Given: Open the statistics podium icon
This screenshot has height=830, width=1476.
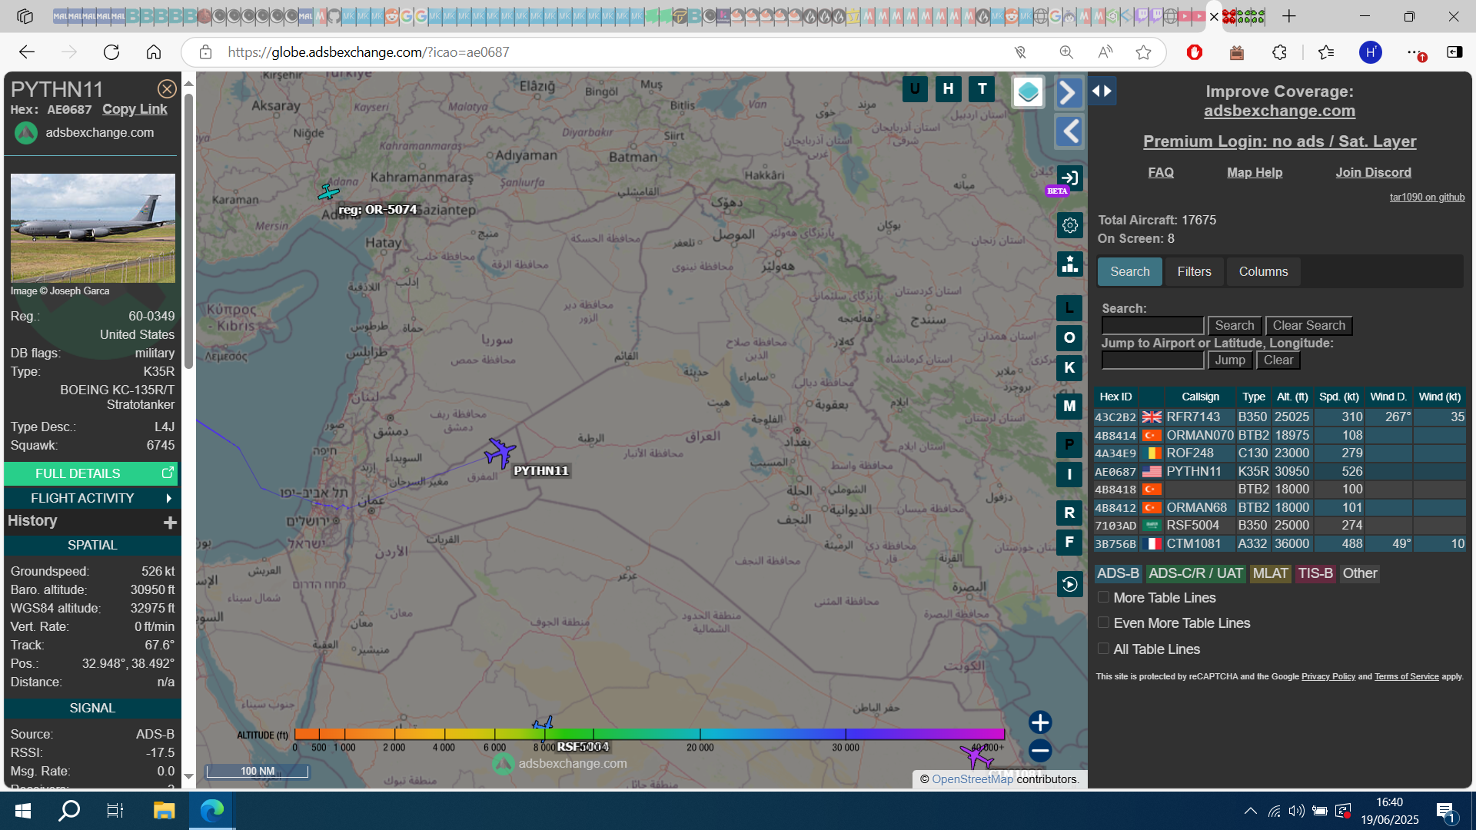Looking at the screenshot, I should pos(1069,264).
